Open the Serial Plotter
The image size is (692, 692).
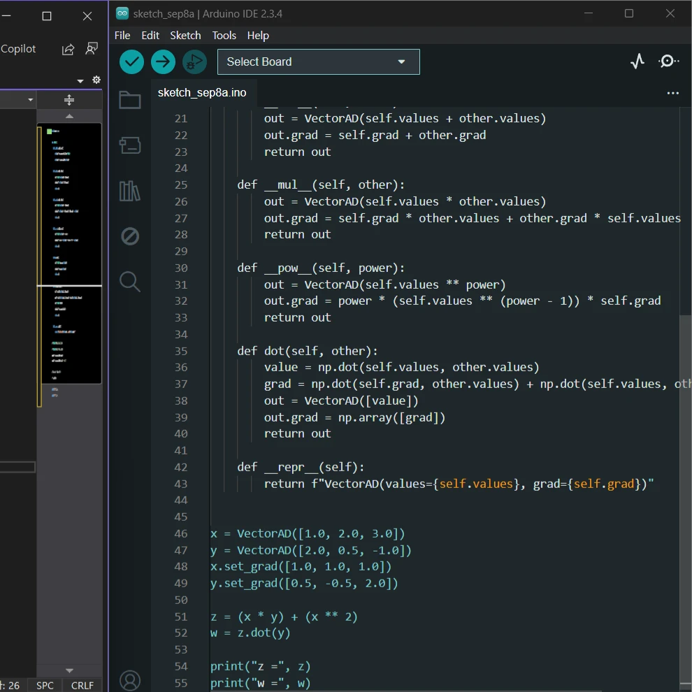637,62
